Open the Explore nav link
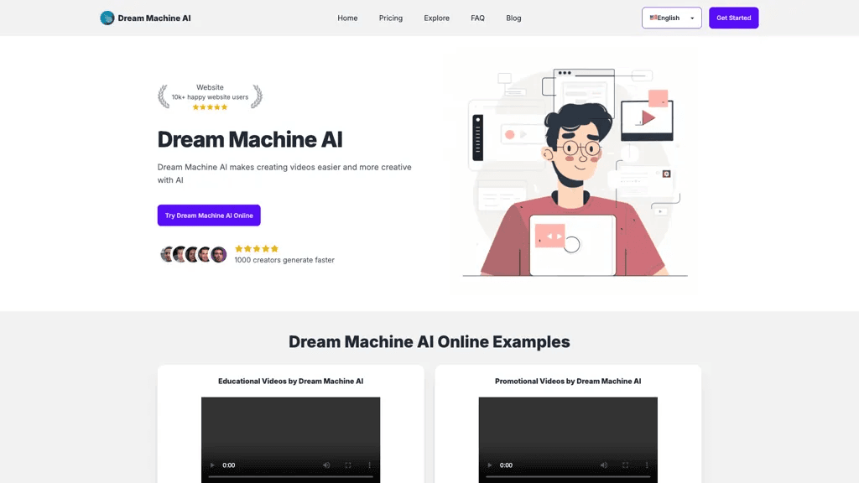 [436, 18]
